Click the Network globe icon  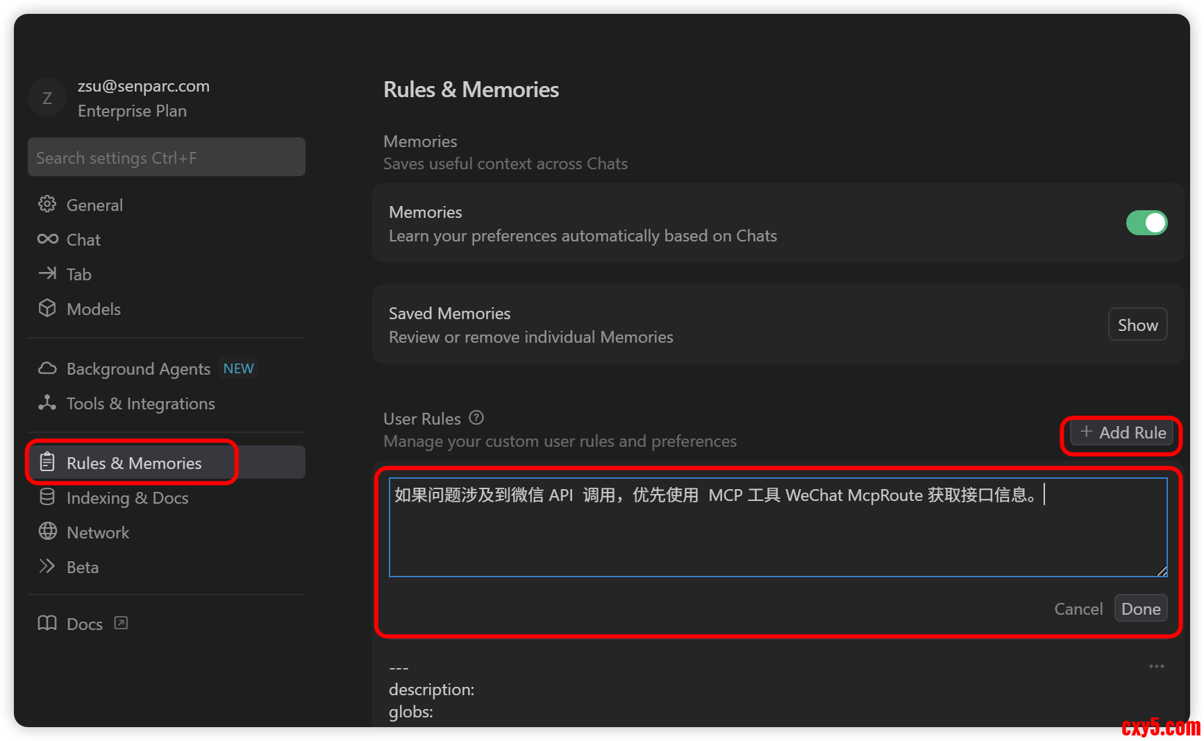pyautogui.click(x=47, y=532)
